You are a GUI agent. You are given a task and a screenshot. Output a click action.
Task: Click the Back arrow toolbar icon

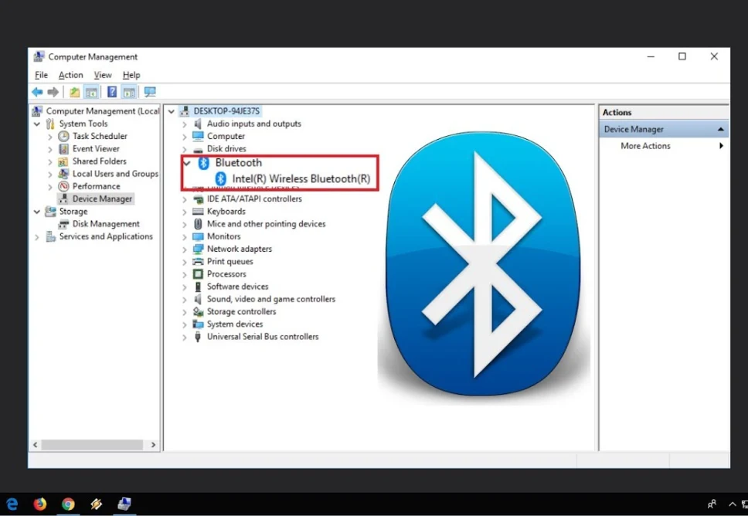click(37, 92)
